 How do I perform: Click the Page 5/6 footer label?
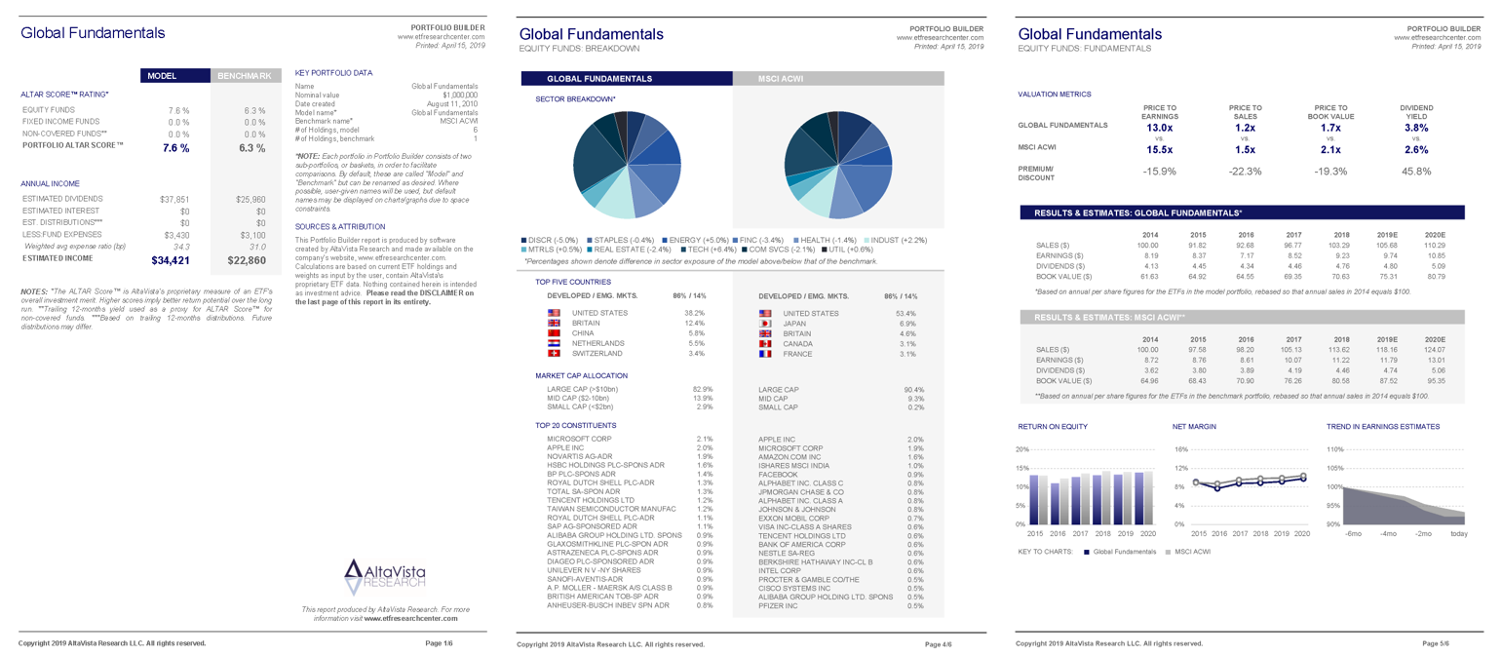pos(1437,643)
